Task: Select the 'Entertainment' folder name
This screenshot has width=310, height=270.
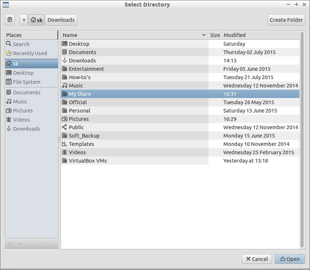Action: coord(86,69)
